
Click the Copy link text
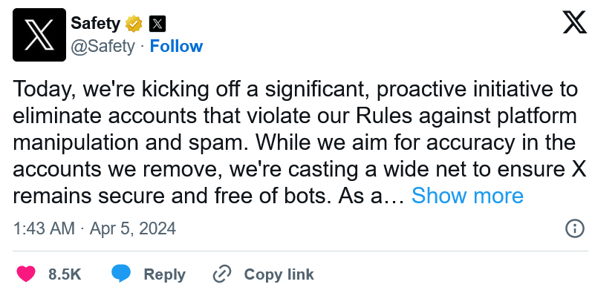coord(279,274)
